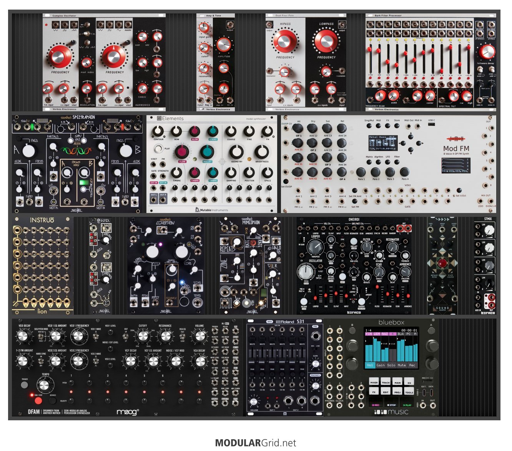Mute channel 6 on the Roland 531
Image resolution: width=512 pixels, height=451 pixels.
pyautogui.click(x=302, y=340)
